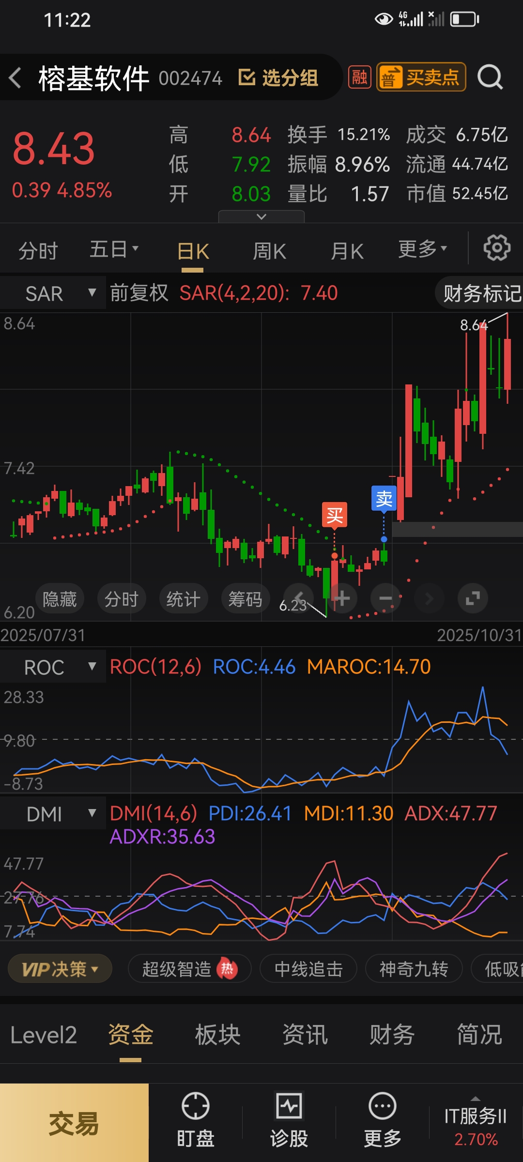The height and width of the screenshot is (1162, 523).
Task: Open the search magnifier icon
Action: (x=490, y=77)
